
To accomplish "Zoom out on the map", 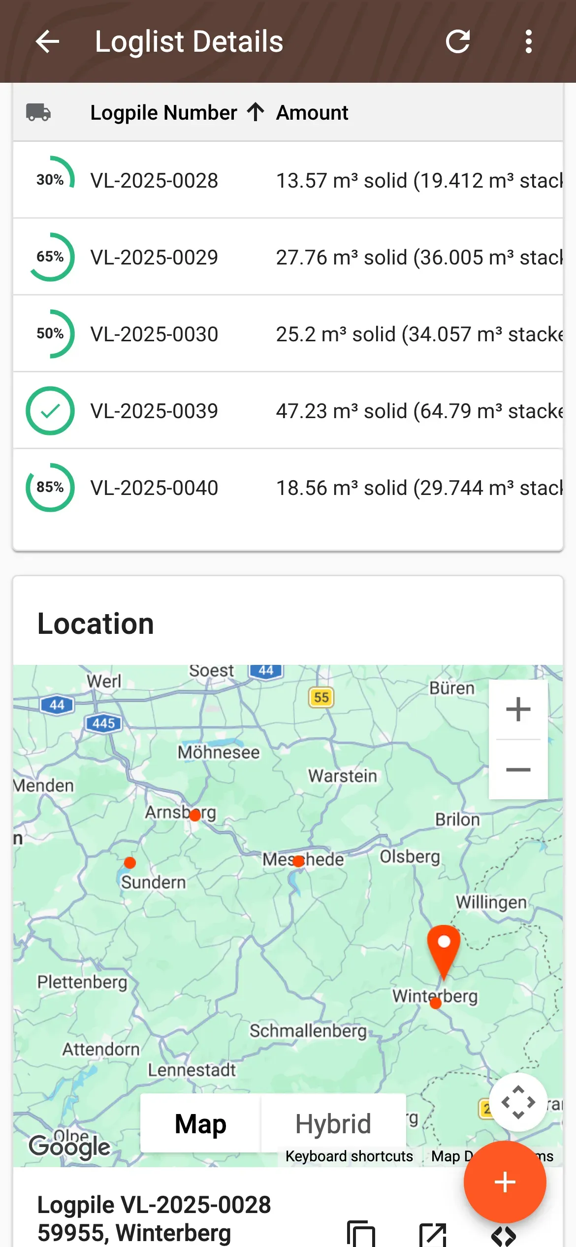I will point(518,769).
